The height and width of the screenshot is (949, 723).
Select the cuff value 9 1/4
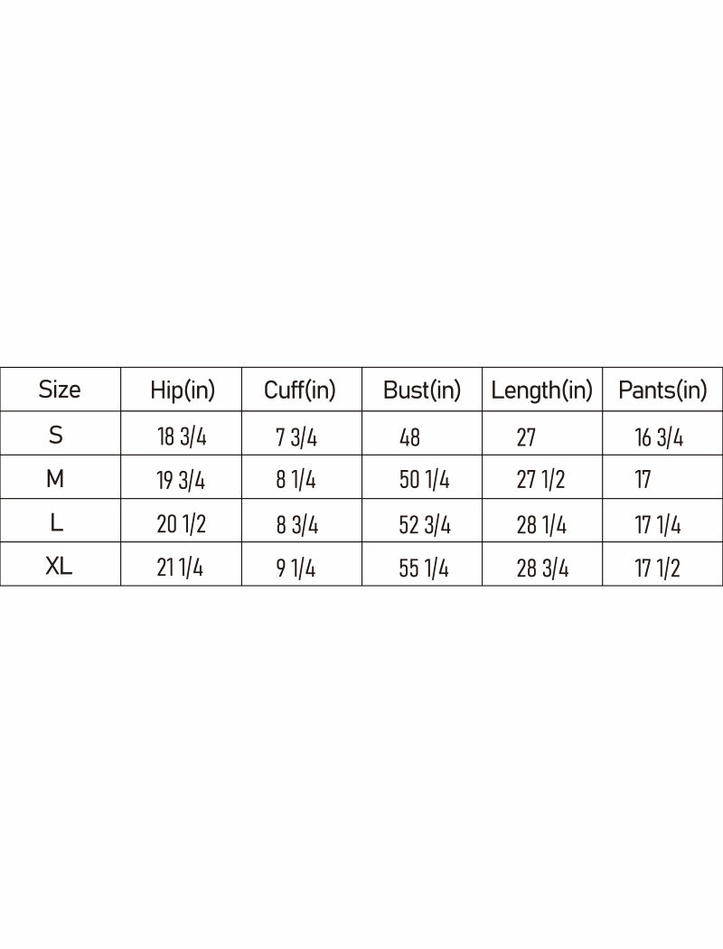(296, 569)
